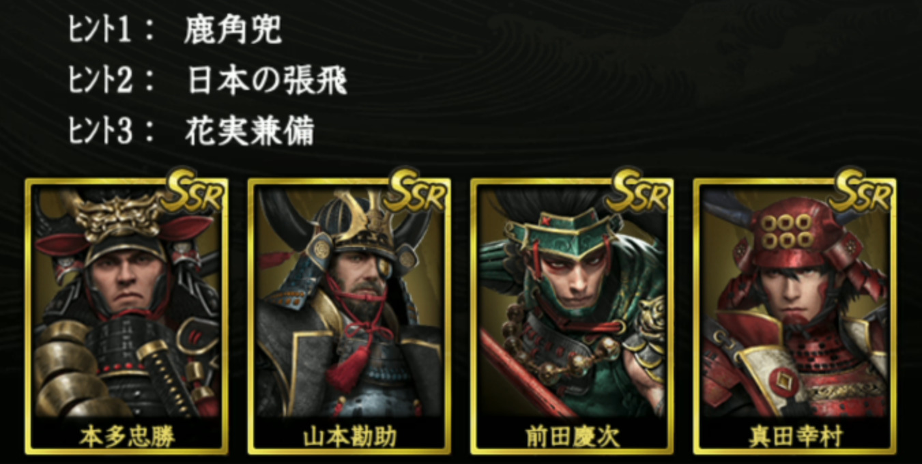The height and width of the screenshot is (464, 922).
Task: Click the SSR badge on 本多忠勝 card
Action: pyautogui.click(x=193, y=192)
